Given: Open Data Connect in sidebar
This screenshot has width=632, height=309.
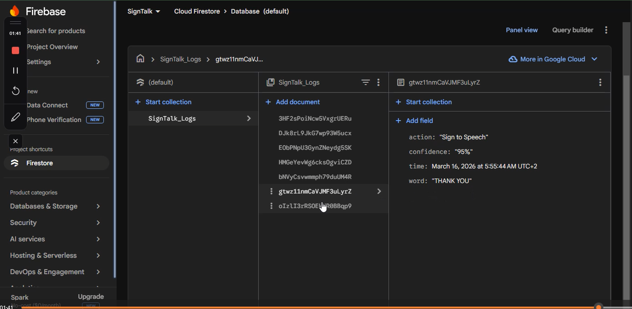Looking at the screenshot, I should click(x=47, y=105).
